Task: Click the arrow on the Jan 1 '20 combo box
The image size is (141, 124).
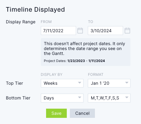Action: click(127, 83)
